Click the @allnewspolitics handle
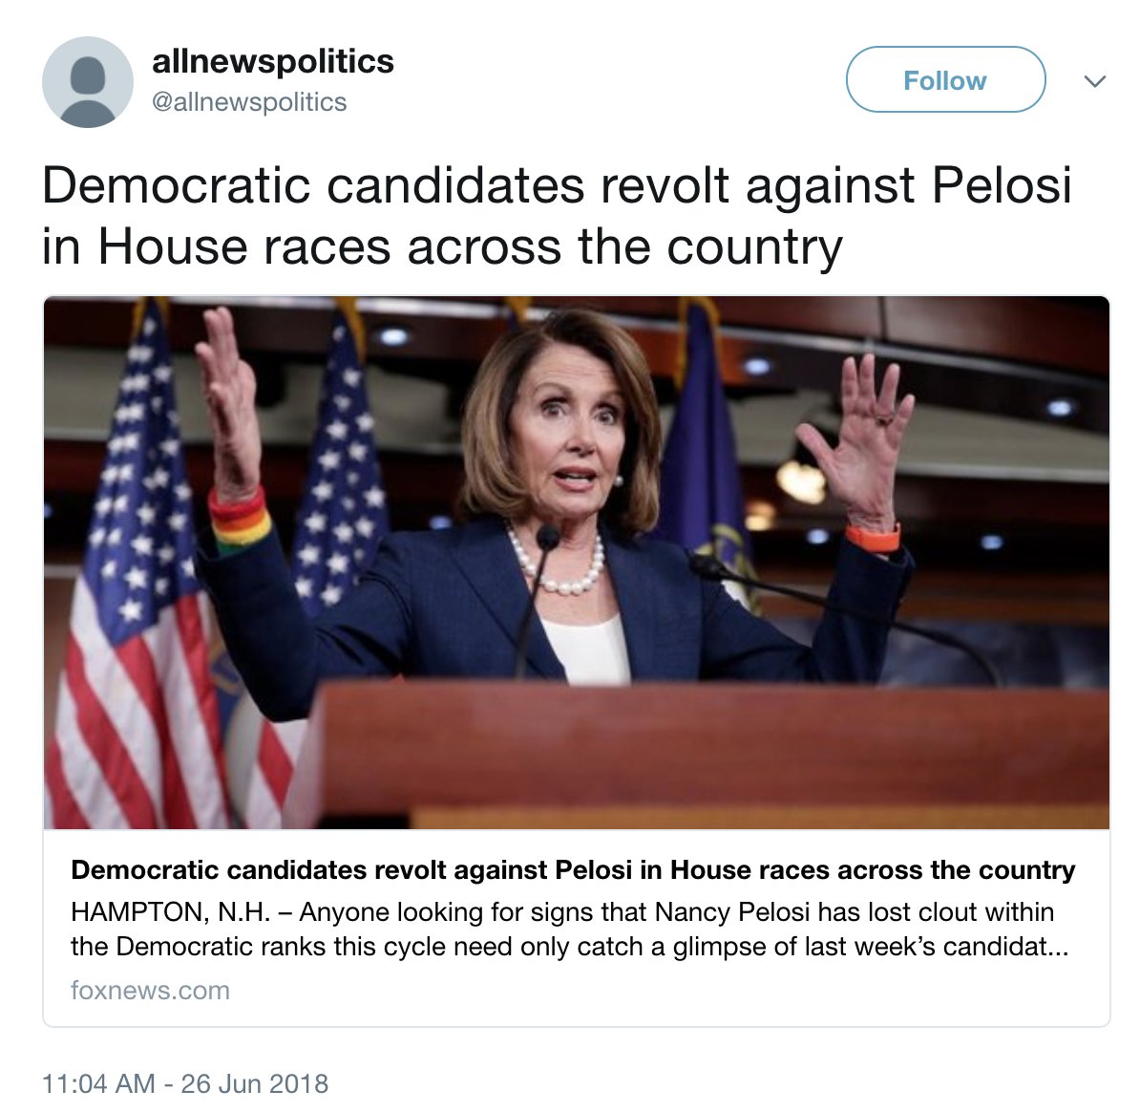Screen dimensions: 1140x1112 click(x=248, y=102)
